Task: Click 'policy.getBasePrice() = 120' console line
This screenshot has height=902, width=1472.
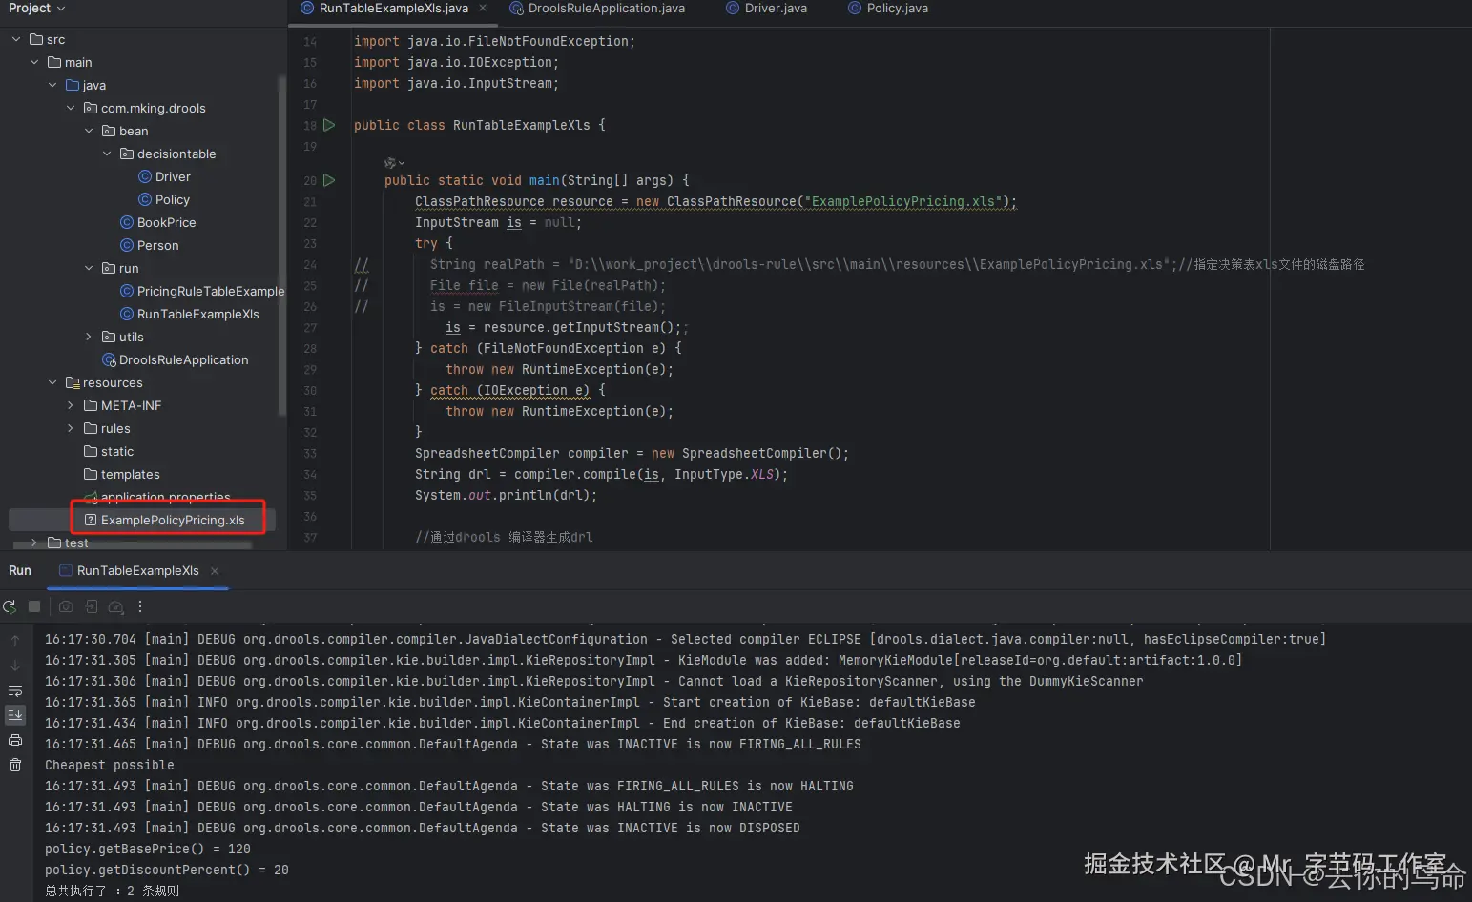Action: pos(148,849)
